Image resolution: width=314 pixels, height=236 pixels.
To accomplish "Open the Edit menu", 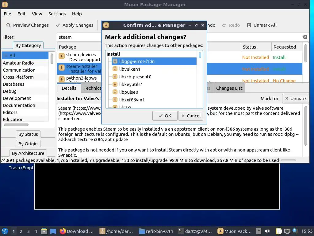I will click(x=21, y=14).
